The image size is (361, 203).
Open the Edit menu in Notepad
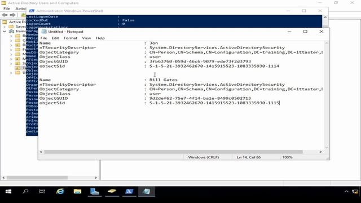point(55,38)
